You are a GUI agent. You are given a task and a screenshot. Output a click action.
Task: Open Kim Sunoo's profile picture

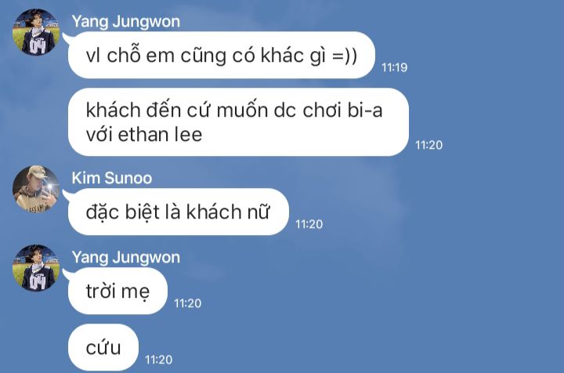35,189
